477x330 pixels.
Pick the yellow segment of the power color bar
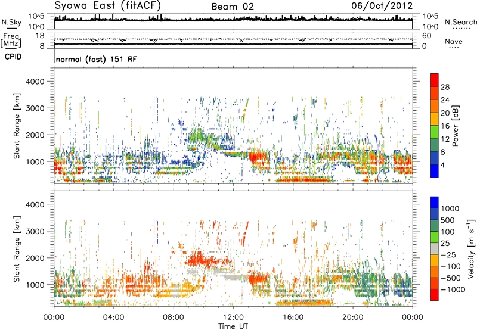(435, 119)
